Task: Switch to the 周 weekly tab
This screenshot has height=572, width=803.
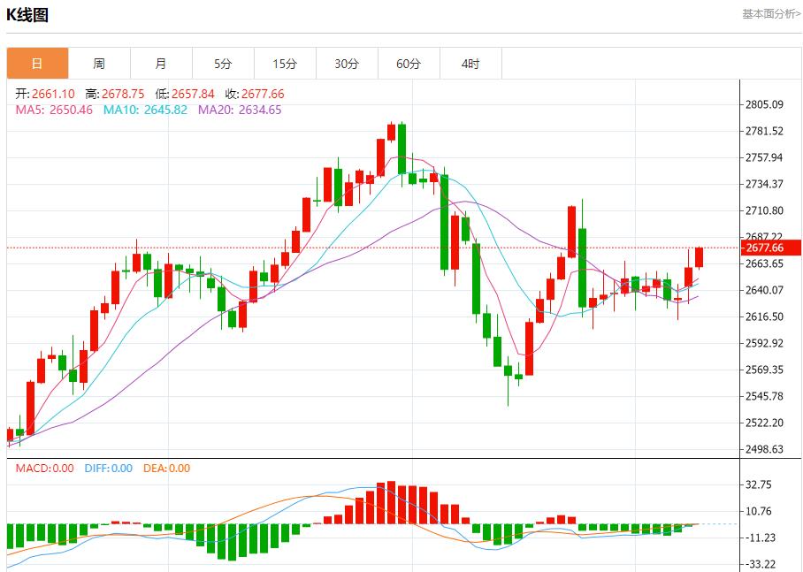Action: [x=99, y=64]
